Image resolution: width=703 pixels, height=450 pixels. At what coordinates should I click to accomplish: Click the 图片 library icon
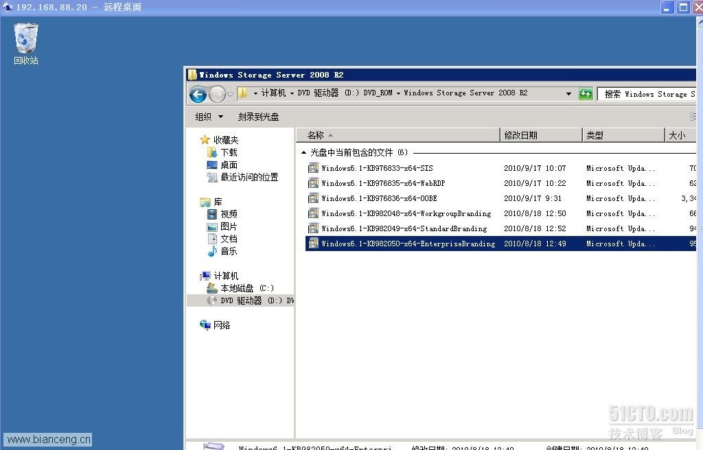click(212, 227)
